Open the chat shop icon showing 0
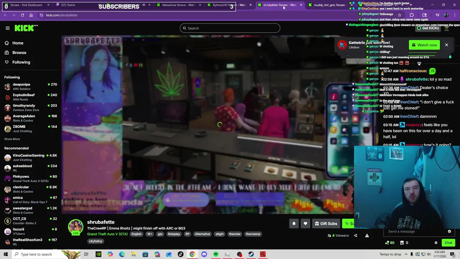This screenshot has width=460, height=259. click(x=404, y=243)
